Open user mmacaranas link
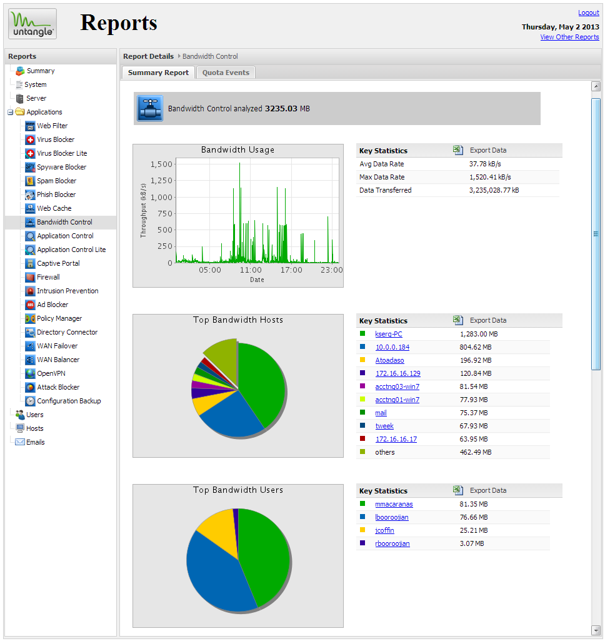Screen dimensions: 605x641 pos(394,504)
